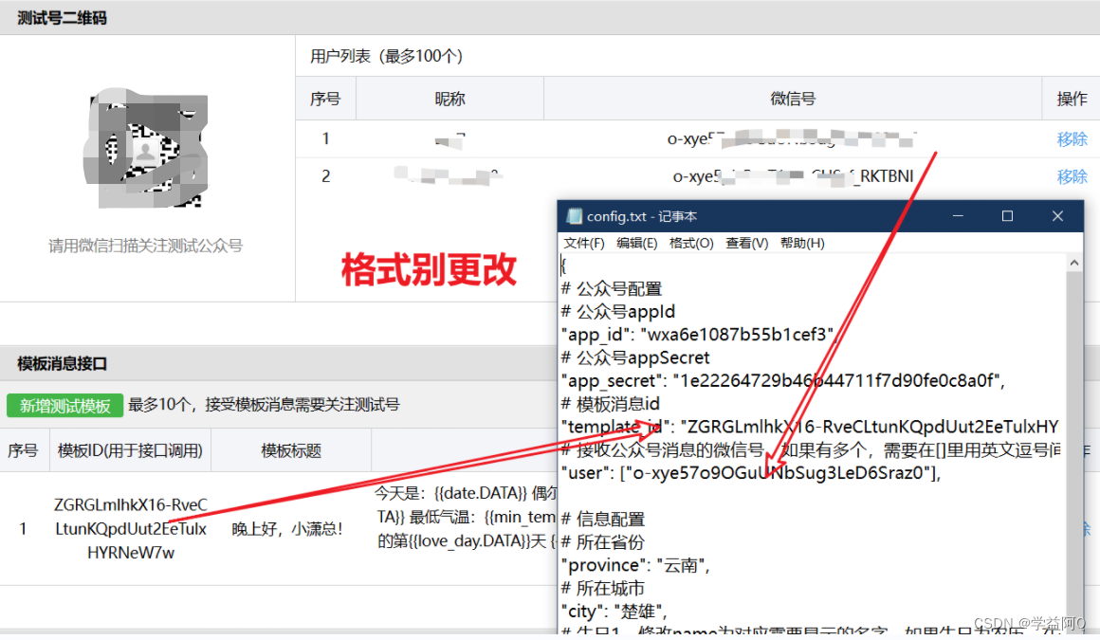Click the Notepad scrollbar up arrow
This screenshot has height=640, width=1100.
[x=1074, y=263]
